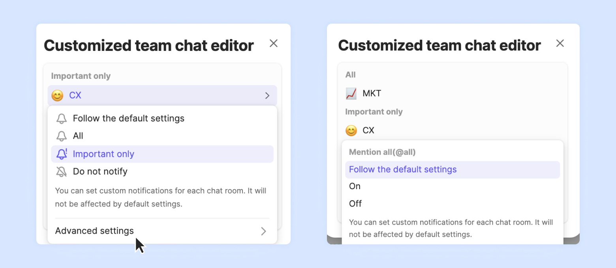Screen dimensions: 616x268
Task: Close the left Customized team chat editor
Action: click(x=274, y=43)
